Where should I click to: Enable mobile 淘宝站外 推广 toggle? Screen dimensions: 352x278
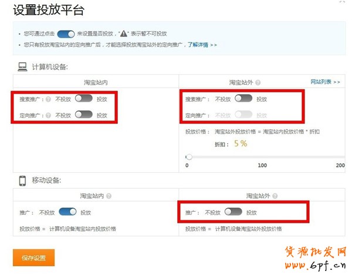[x=233, y=212]
